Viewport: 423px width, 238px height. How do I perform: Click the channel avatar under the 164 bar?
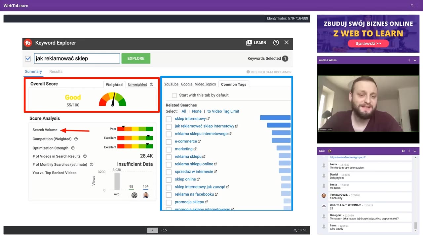(145, 195)
